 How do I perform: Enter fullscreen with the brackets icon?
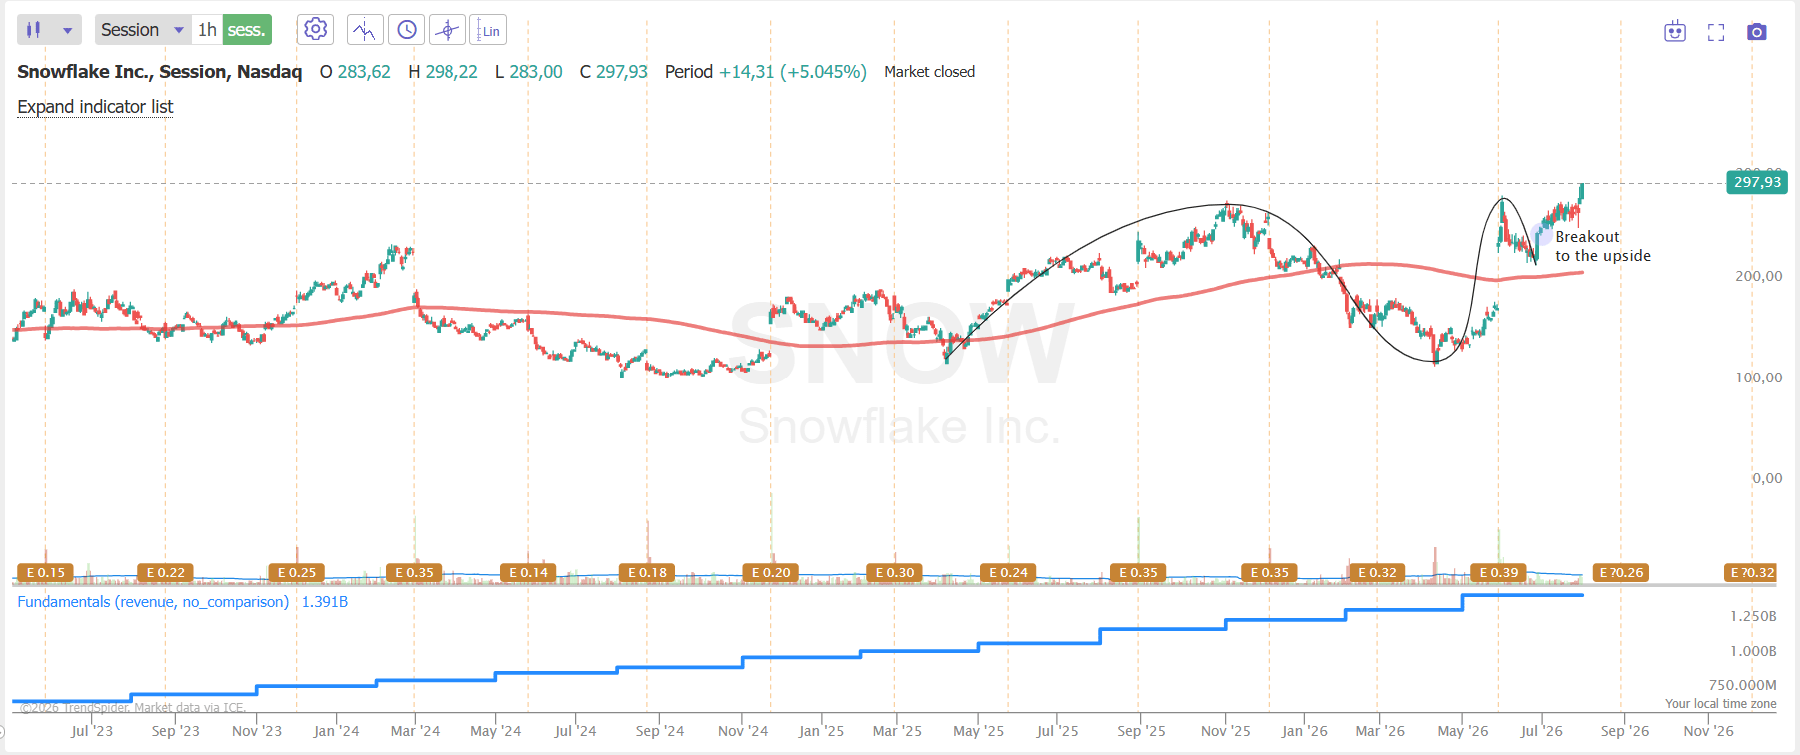tap(1716, 32)
